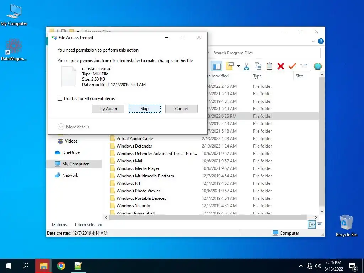Open the network globe tray icon

click(x=310, y=266)
